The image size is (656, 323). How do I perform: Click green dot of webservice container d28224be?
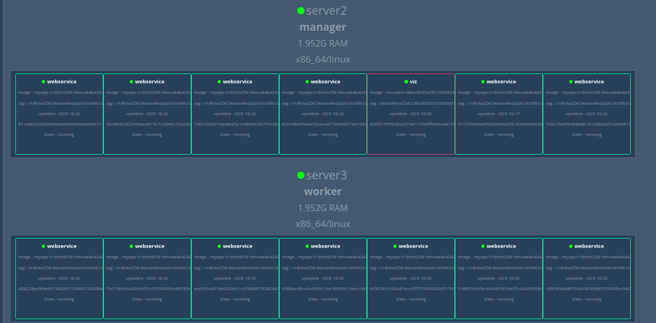43,247
